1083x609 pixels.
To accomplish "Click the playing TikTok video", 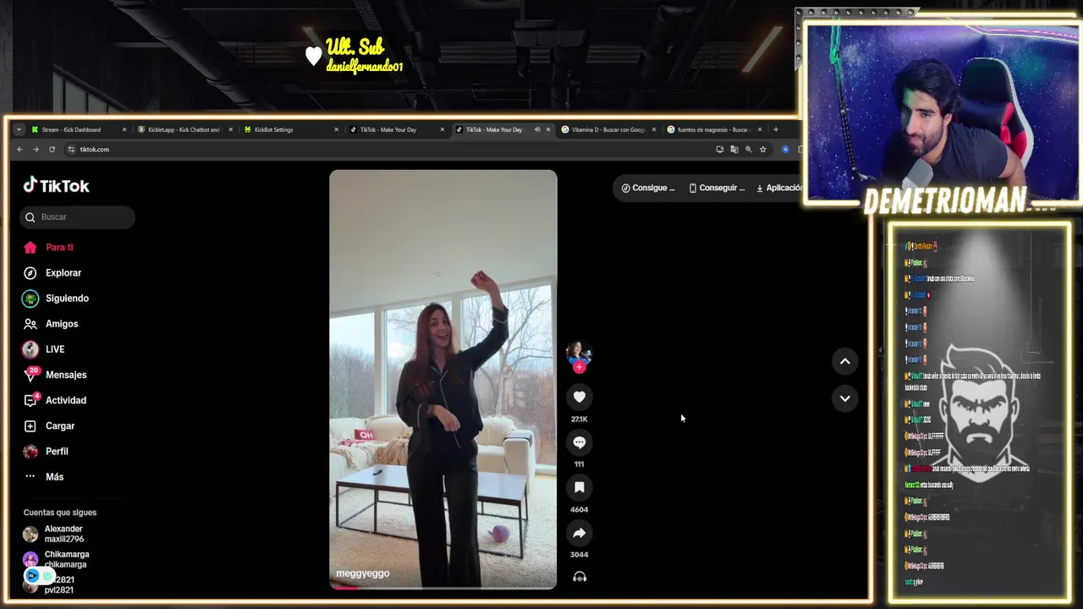I will coord(443,379).
